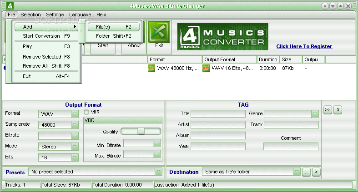Open the Mode Stereo dropdown
This screenshot has width=358, height=192.
pyautogui.click(x=75, y=147)
